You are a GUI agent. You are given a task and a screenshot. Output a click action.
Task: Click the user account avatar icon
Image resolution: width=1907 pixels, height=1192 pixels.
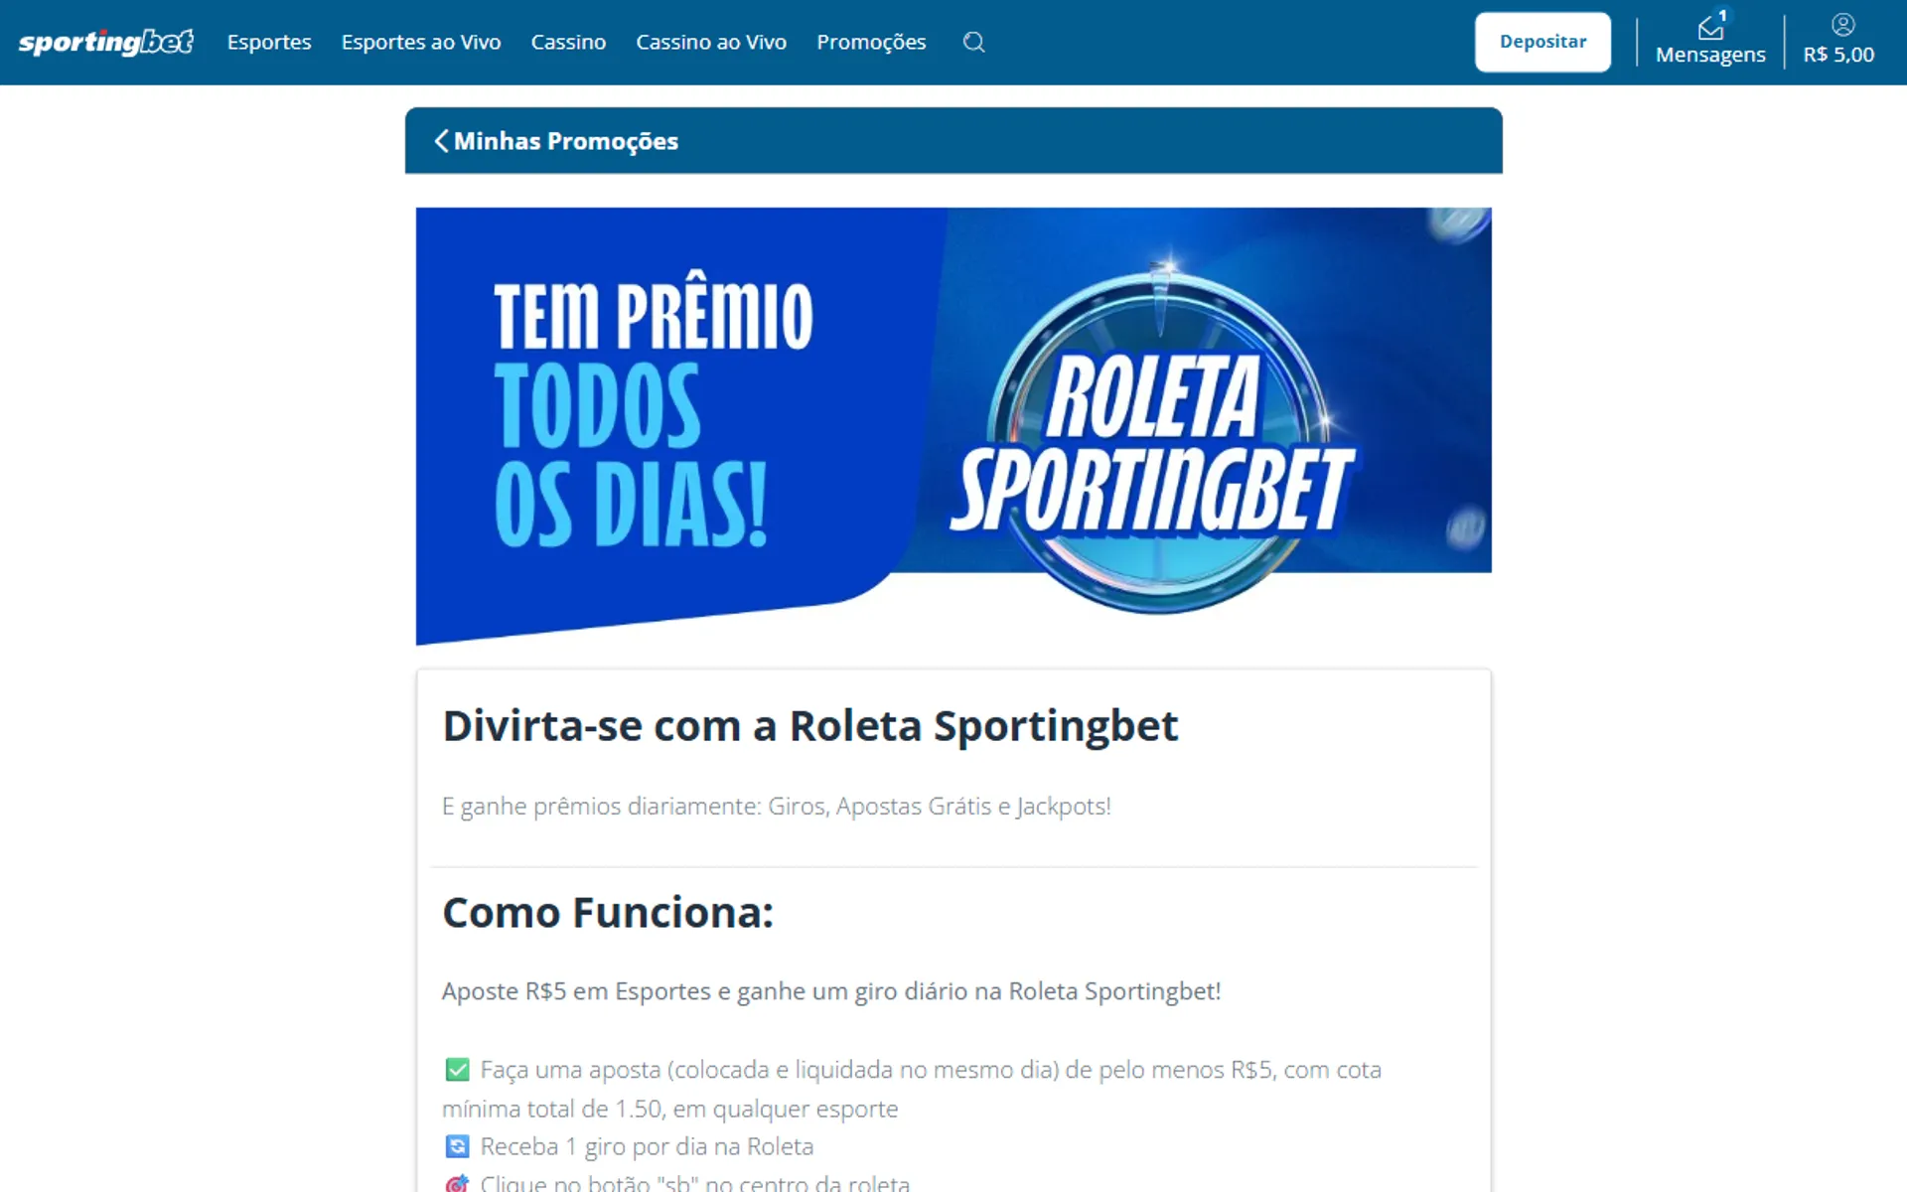click(1842, 25)
